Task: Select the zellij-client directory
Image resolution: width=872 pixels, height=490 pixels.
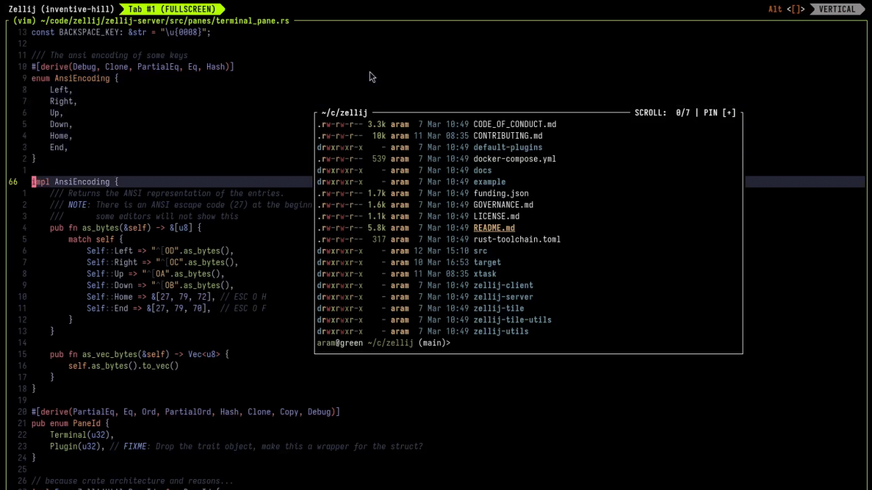Action: [x=503, y=286]
